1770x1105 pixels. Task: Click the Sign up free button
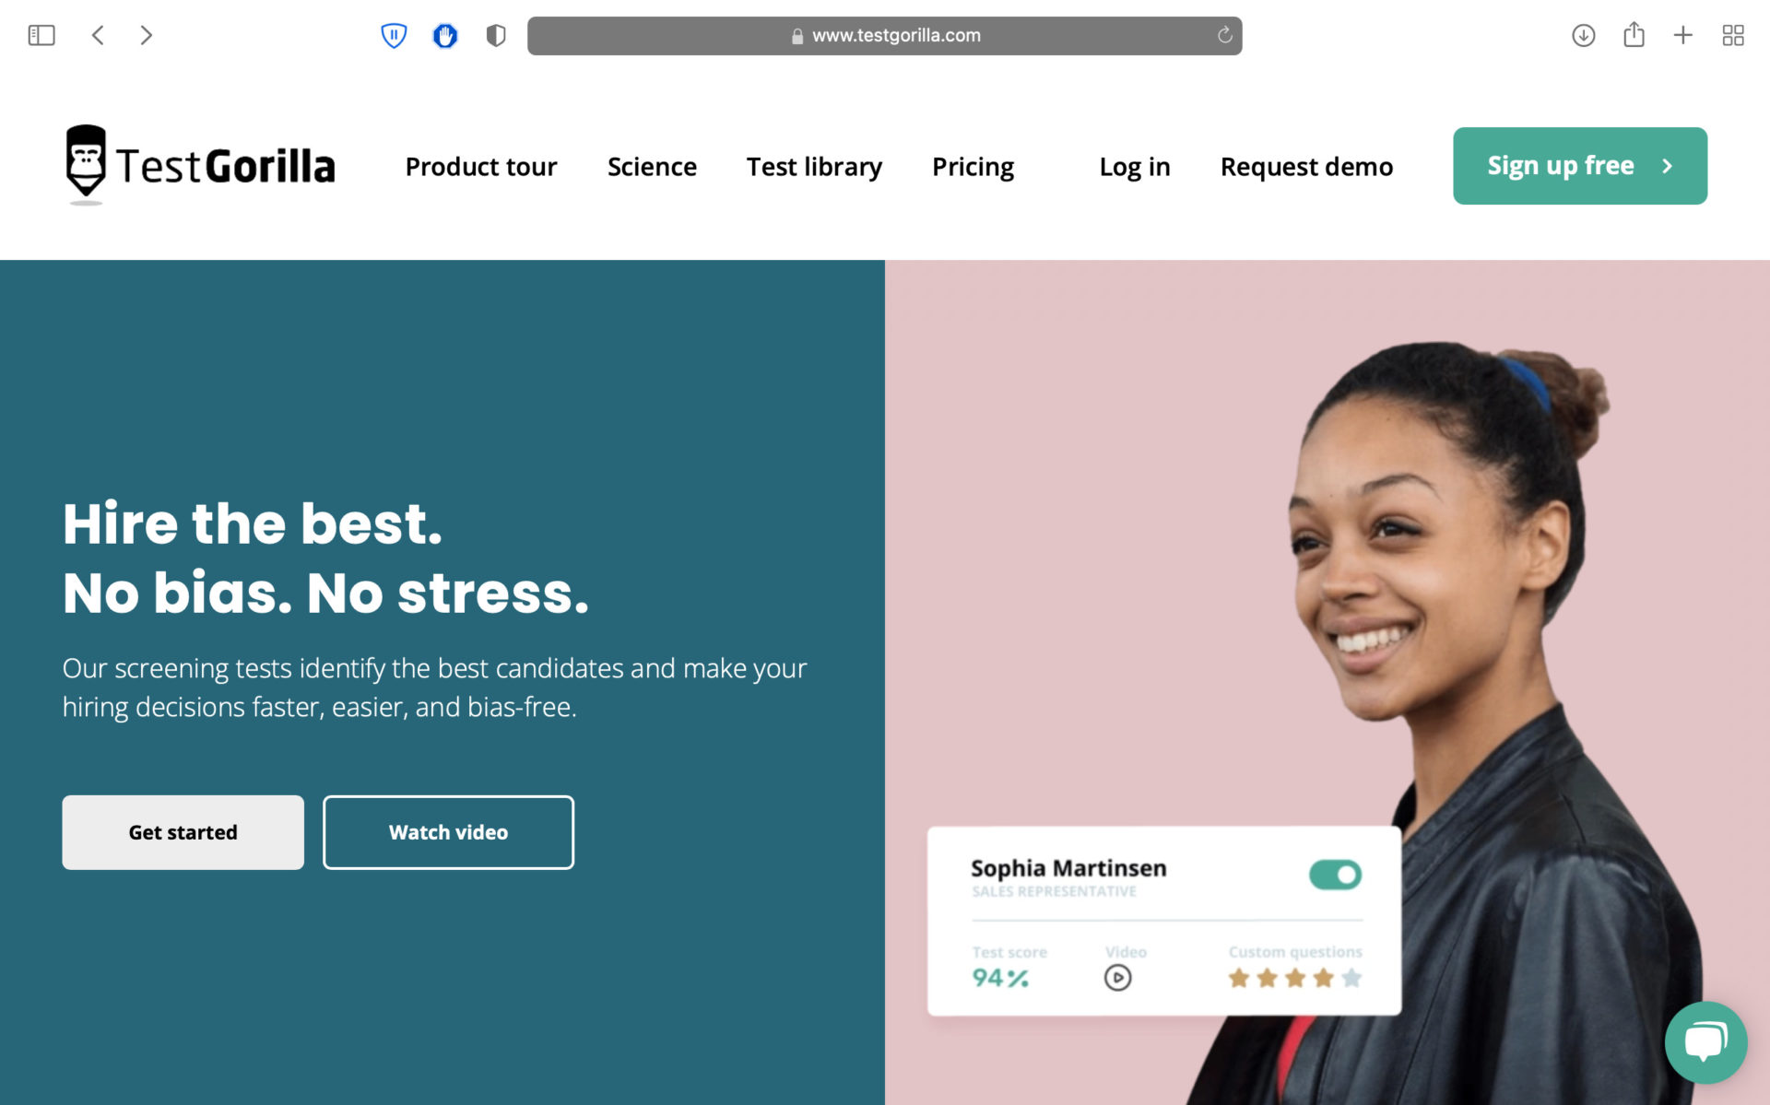pos(1582,166)
